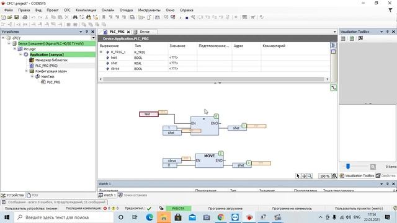Viewport: 397px width, 223px height.
Task: Pin the Устройства panel
Action: tap(87, 32)
